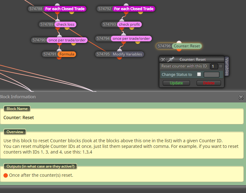Click the red Delete button
The height and width of the screenshot is (193, 246).
(x=209, y=83)
